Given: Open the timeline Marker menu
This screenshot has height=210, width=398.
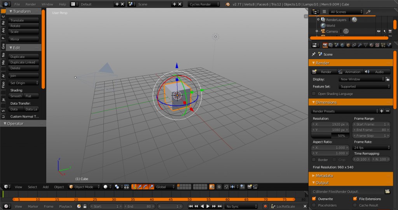Looking at the screenshot, I should 33,206.
